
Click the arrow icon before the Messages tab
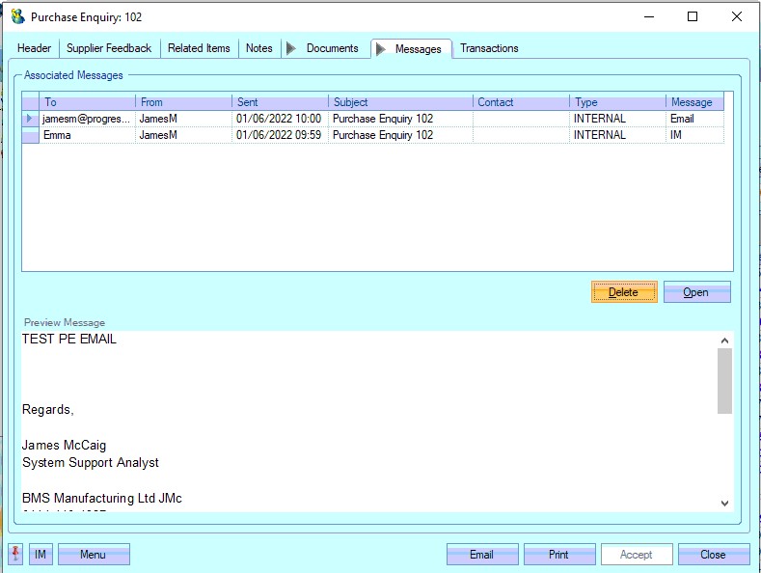[380, 49]
